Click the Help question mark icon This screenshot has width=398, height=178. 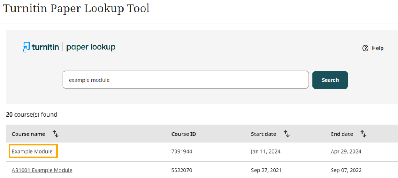click(x=365, y=48)
